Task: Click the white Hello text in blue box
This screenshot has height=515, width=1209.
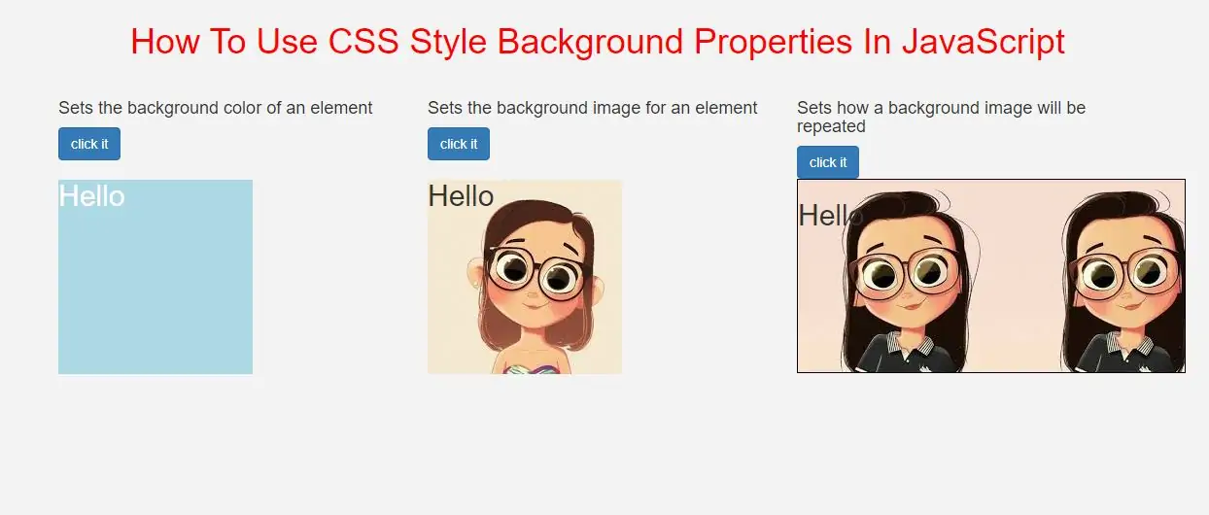Action: pyautogui.click(x=91, y=196)
